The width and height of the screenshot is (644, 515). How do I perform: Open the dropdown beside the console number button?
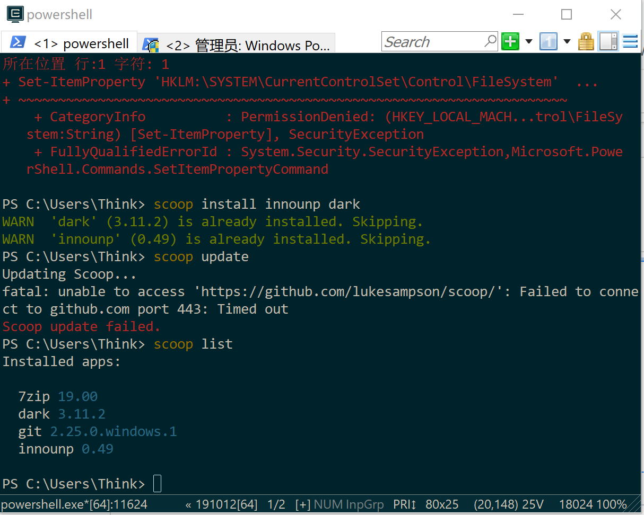pos(567,41)
